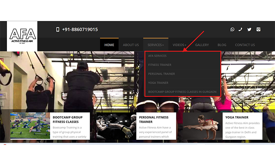Open the GALLERY page
The width and height of the screenshot is (275, 165).
coord(202,45)
